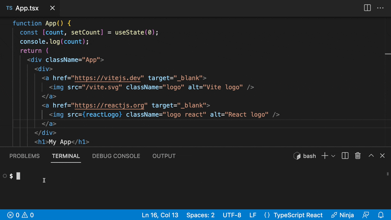Click the split editor icon
Screen dimensions: 391x220
click(x=367, y=8)
